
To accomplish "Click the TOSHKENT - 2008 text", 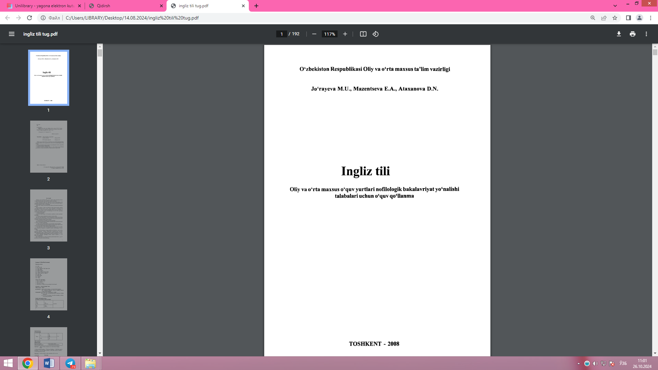I will click(374, 344).
